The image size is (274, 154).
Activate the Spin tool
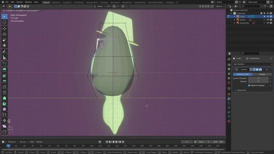pyautogui.click(x=4, y=104)
